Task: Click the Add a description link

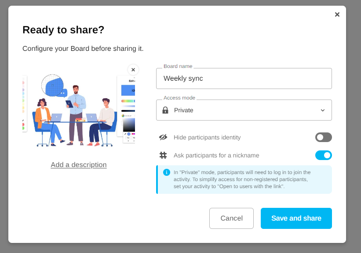Action: click(79, 165)
